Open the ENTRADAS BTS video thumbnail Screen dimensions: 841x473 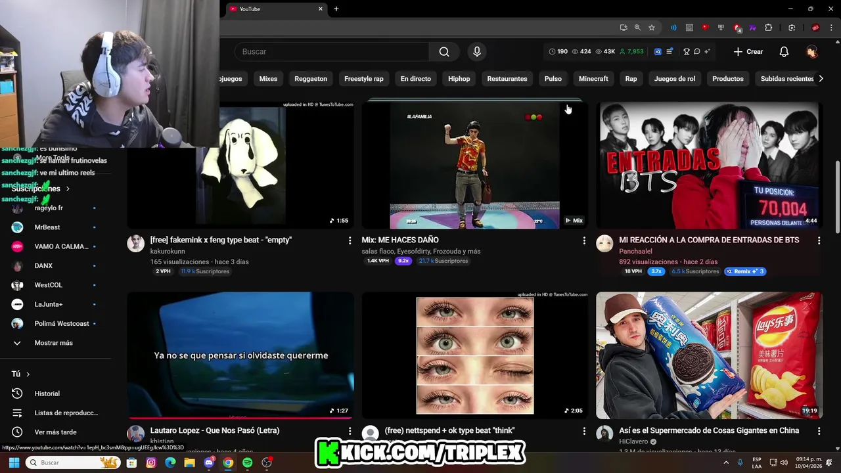(x=709, y=165)
